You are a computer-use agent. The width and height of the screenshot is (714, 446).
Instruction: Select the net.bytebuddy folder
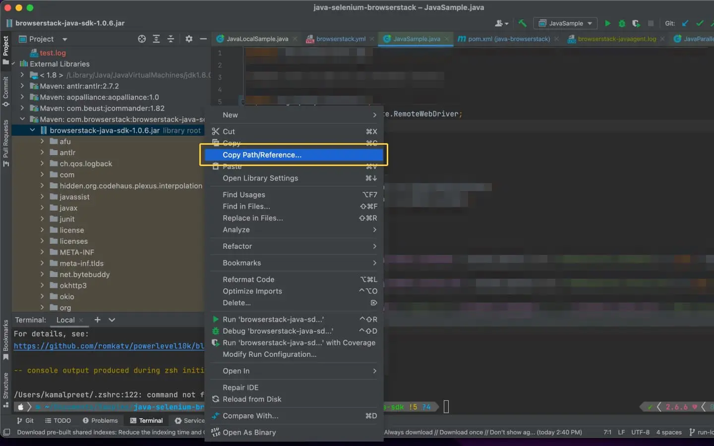(84, 275)
